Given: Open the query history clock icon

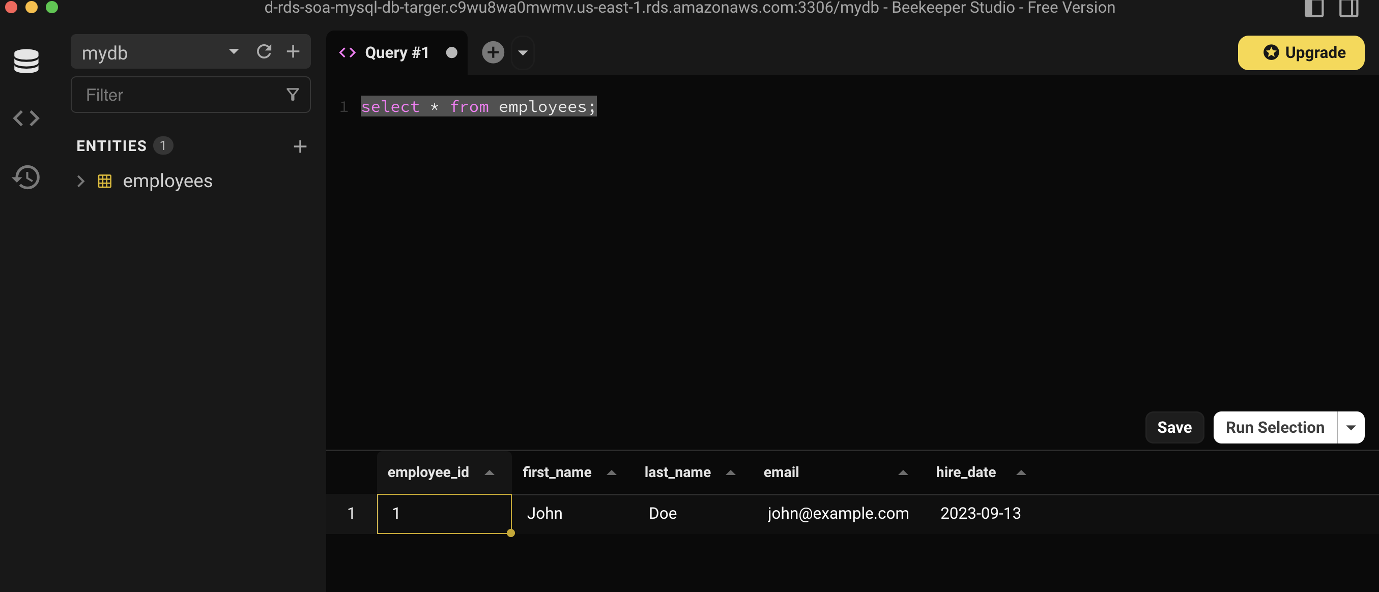Looking at the screenshot, I should coord(26,177).
